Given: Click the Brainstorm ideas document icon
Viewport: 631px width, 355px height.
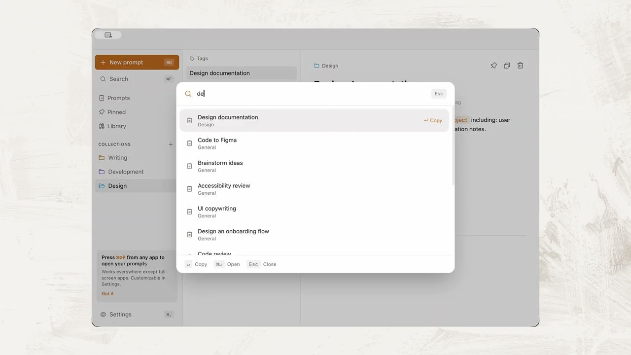Looking at the screenshot, I should point(189,166).
